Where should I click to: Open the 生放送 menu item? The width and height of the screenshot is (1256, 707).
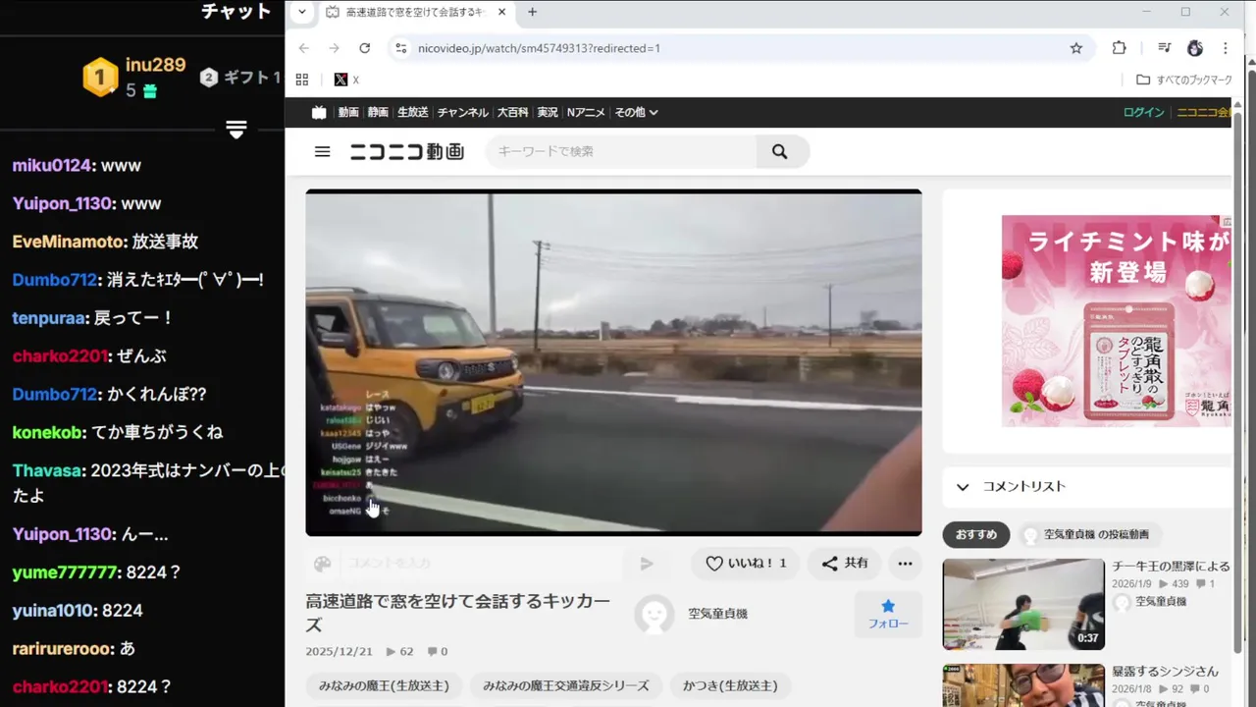tap(412, 112)
